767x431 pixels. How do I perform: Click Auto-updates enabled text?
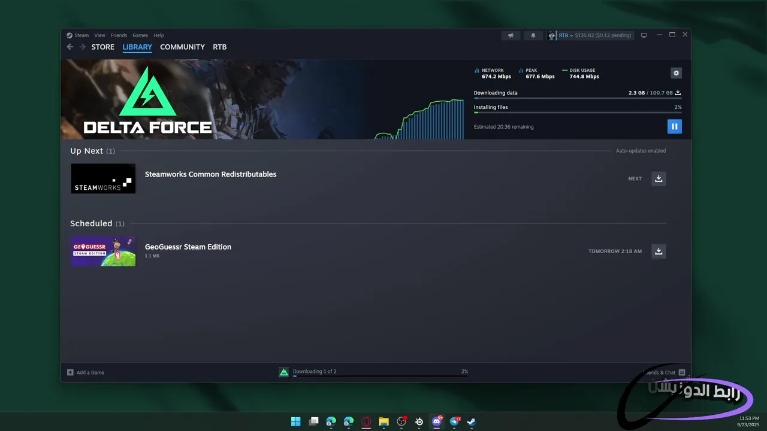pos(641,151)
